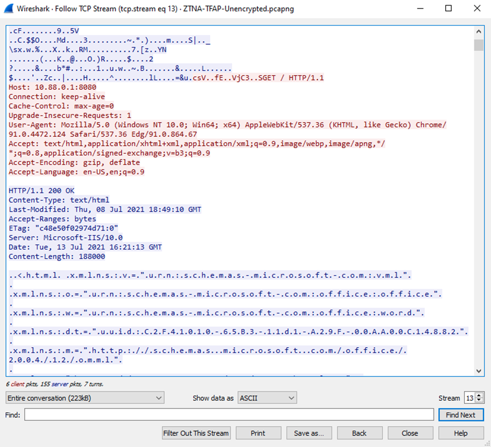Click the scrollbar up arrow

pyautogui.click(x=478, y=31)
